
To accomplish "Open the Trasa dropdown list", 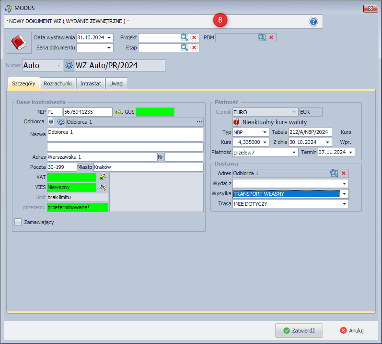I will (x=344, y=204).
